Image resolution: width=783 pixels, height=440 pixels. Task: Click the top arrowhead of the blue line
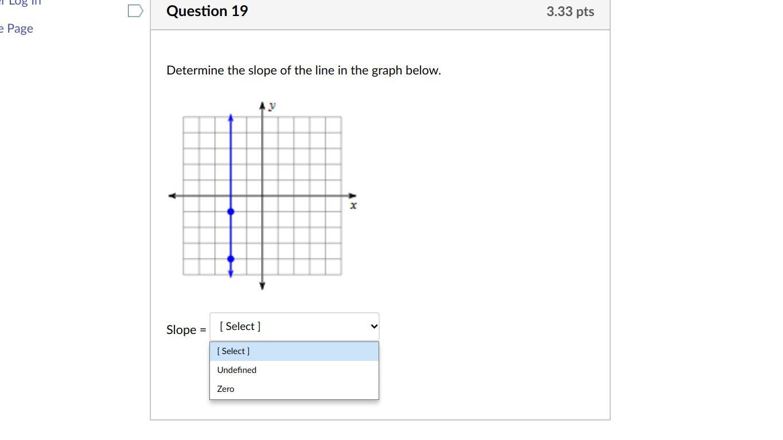click(x=231, y=117)
